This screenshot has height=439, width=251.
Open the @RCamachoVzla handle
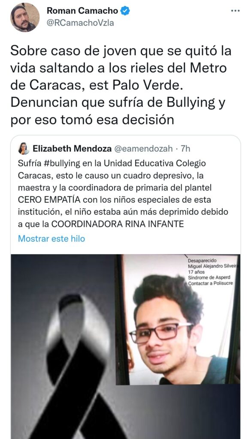(x=80, y=23)
